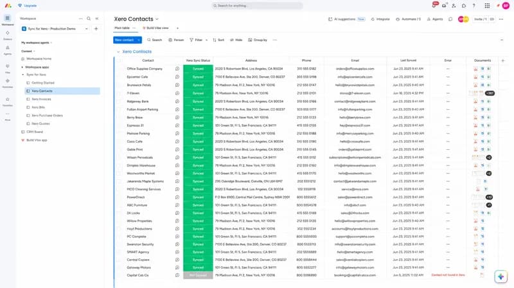
Task: Select checkbox for Epicenter Cafe row
Action: point(120,76)
